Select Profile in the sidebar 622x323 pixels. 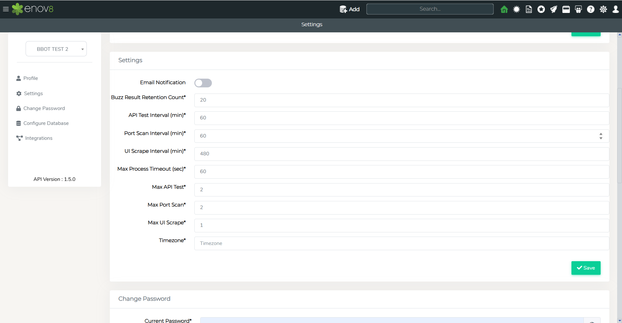coord(30,78)
